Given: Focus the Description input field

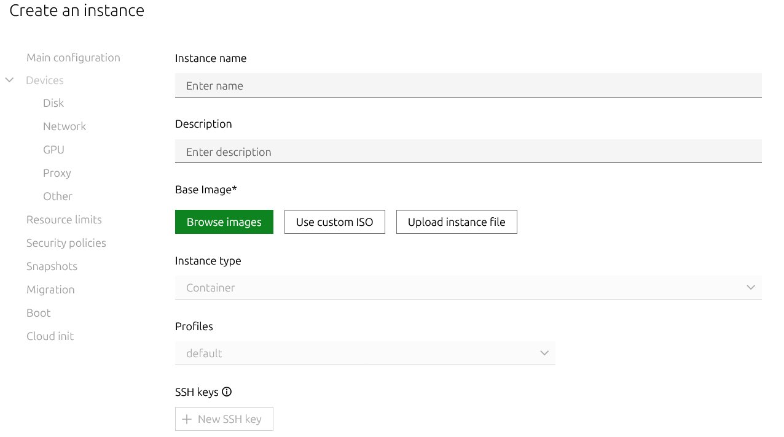Looking at the screenshot, I should (468, 152).
